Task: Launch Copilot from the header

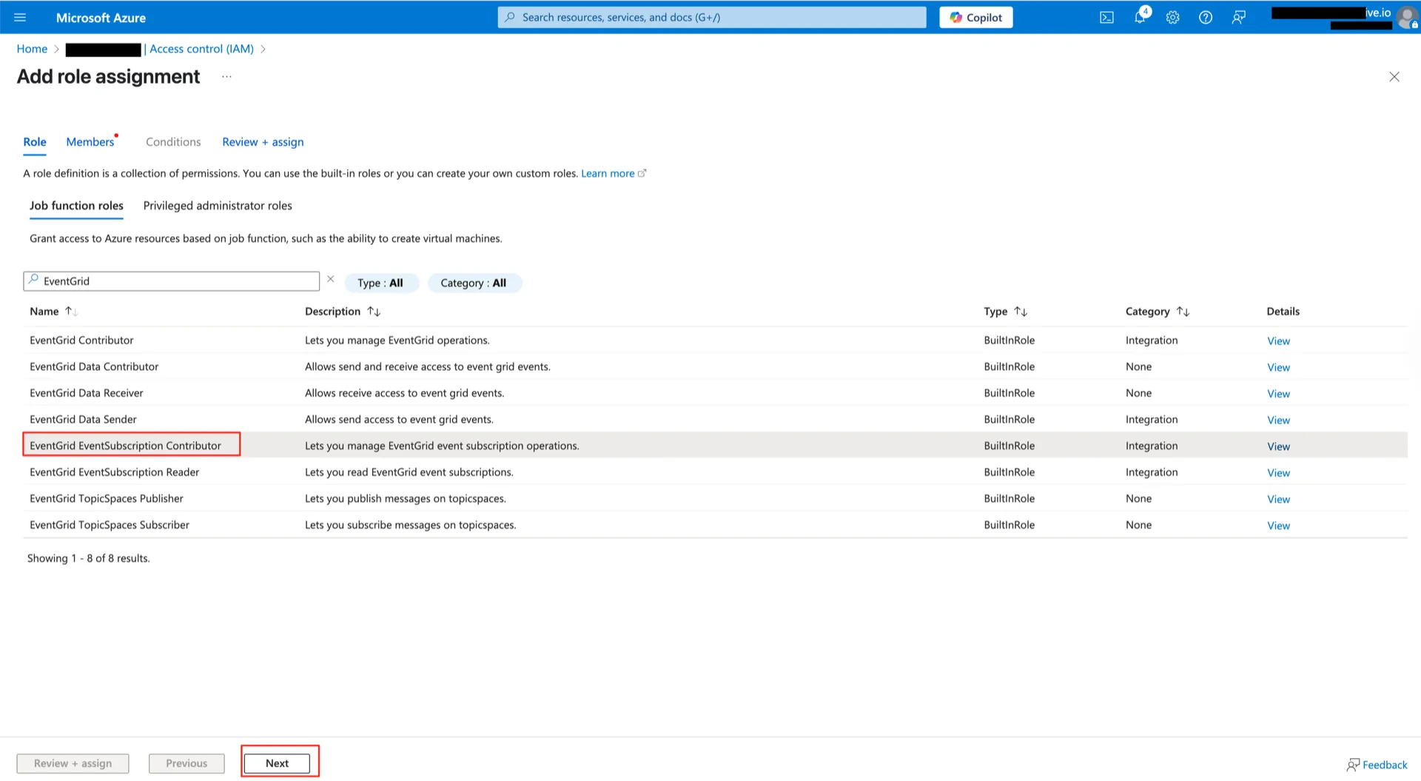Action: pyautogui.click(x=975, y=17)
